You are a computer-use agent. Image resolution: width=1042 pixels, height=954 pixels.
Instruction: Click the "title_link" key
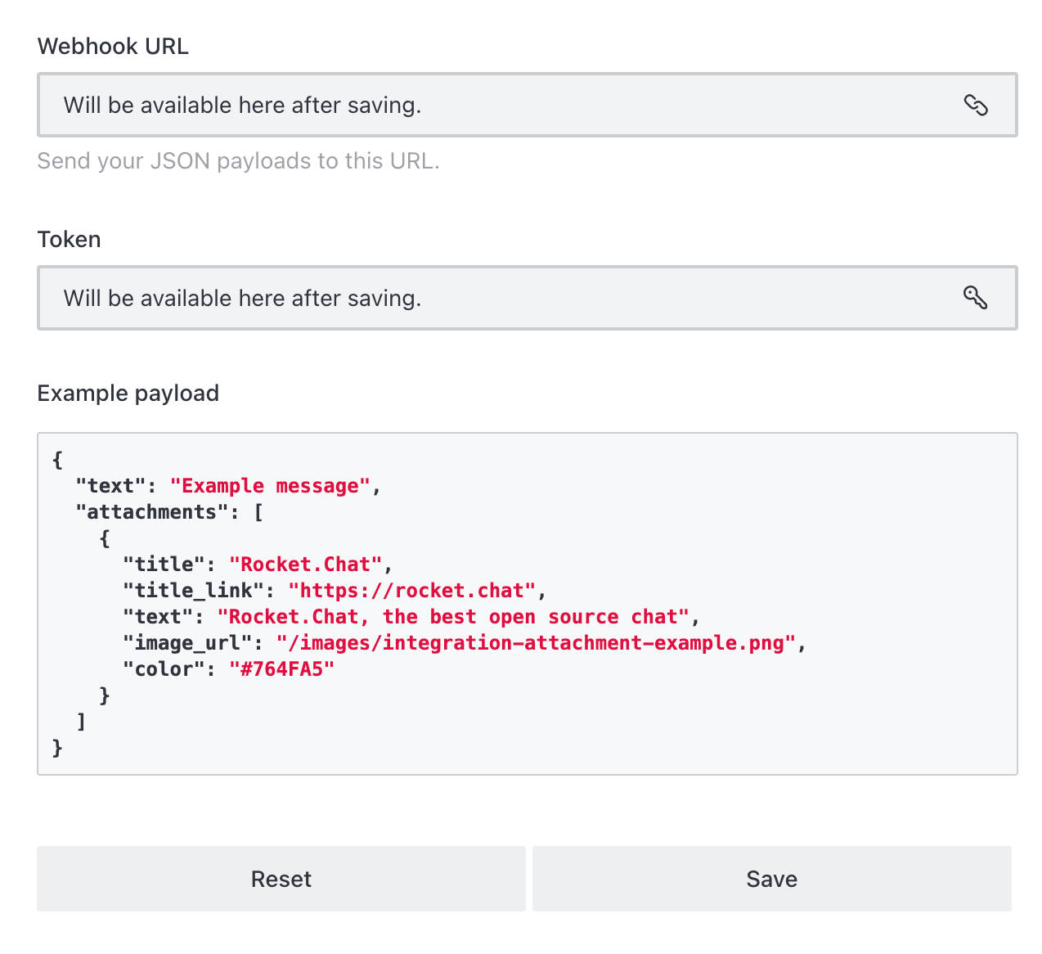tap(193, 591)
